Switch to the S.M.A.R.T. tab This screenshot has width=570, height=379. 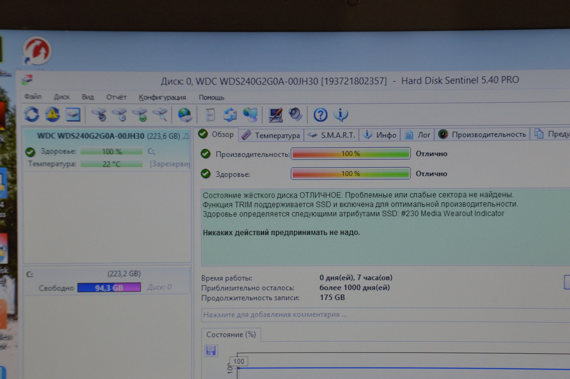tap(332, 135)
